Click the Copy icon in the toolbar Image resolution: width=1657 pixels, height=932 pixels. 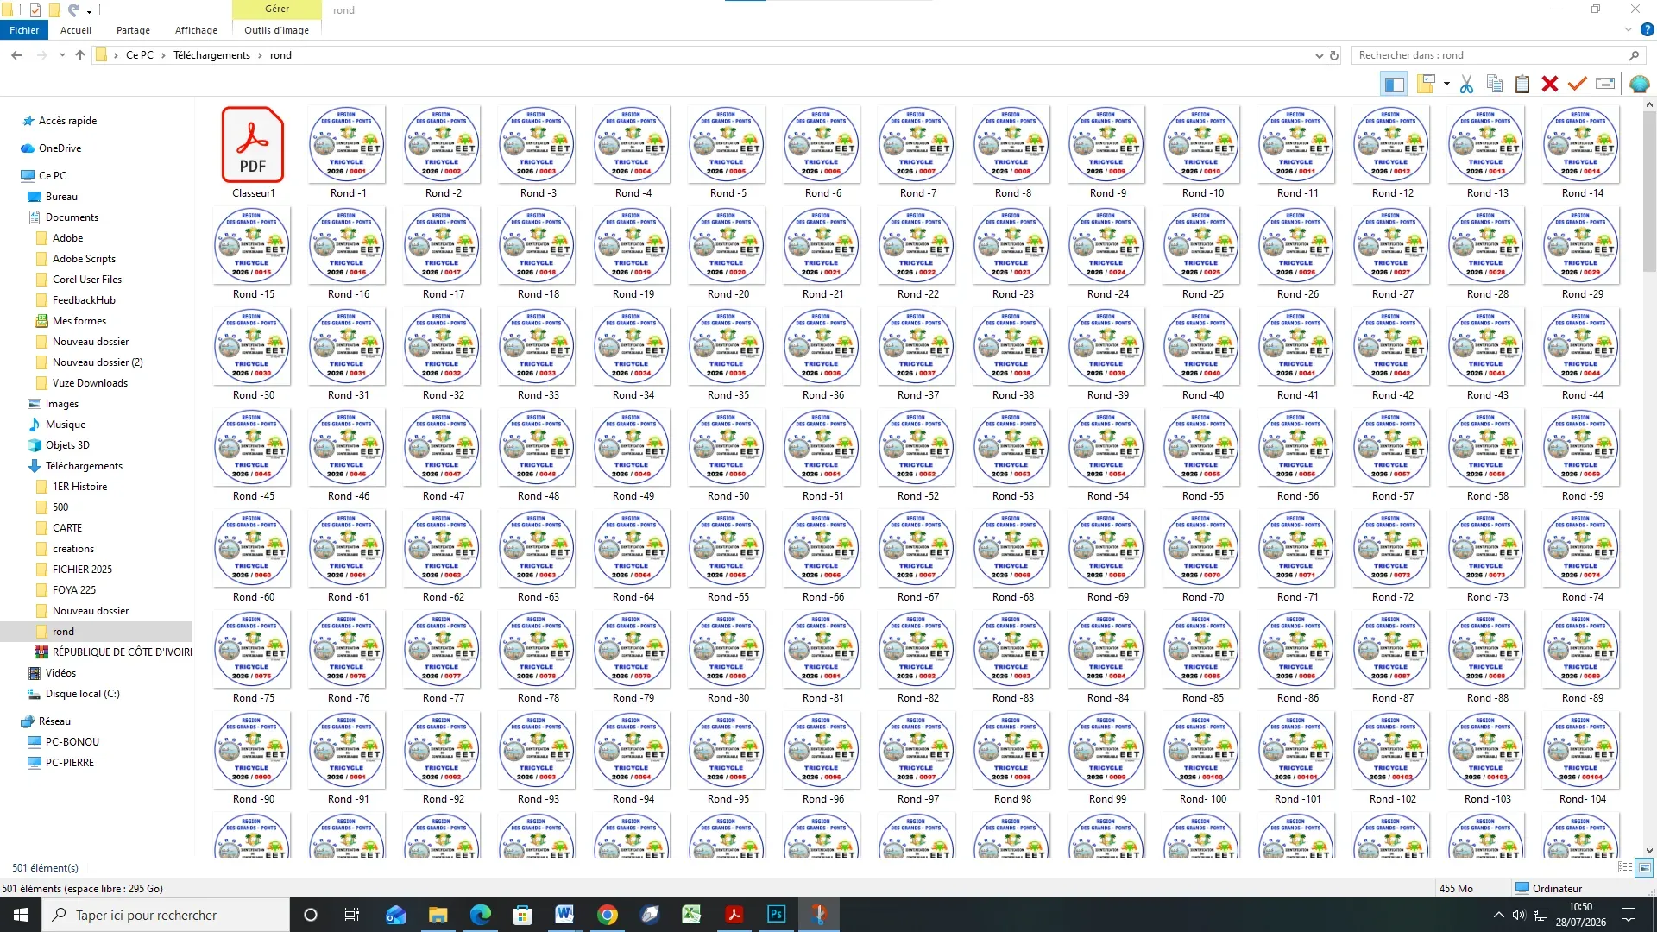tap(1495, 84)
